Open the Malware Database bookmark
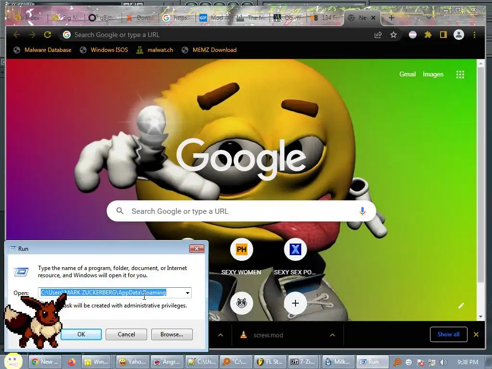Image resolution: width=492 pixels, height=369 pixels. click(43, 50)
